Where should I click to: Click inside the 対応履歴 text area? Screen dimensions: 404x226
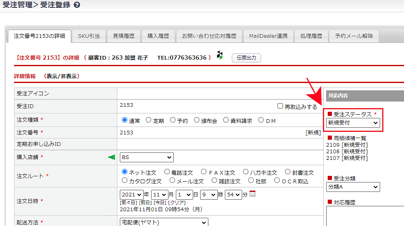tap(365, 216)
